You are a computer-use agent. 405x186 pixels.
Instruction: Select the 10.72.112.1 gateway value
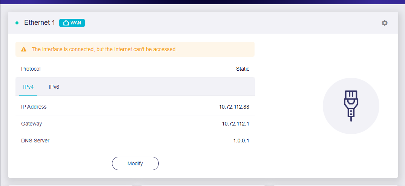coord(235,124)
